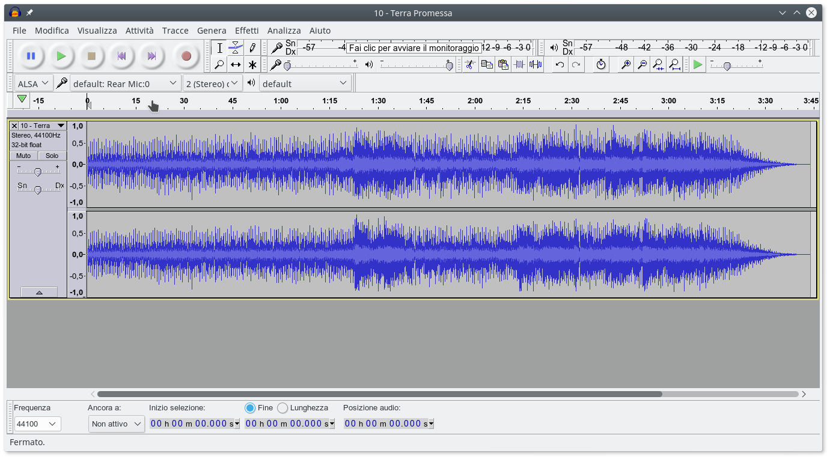The image size is (830, 459).
Task: Select the Multi-tool asterisk
Action: coord(252,64)
